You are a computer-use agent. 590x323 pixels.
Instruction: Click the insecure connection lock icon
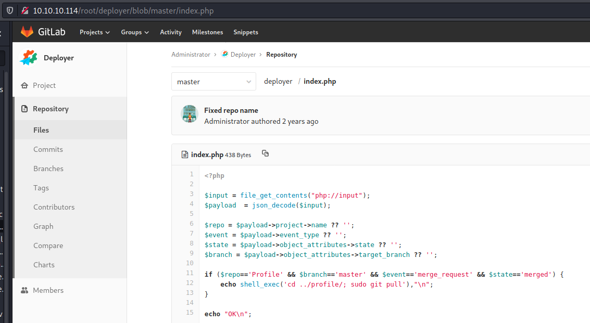(24, 10)
